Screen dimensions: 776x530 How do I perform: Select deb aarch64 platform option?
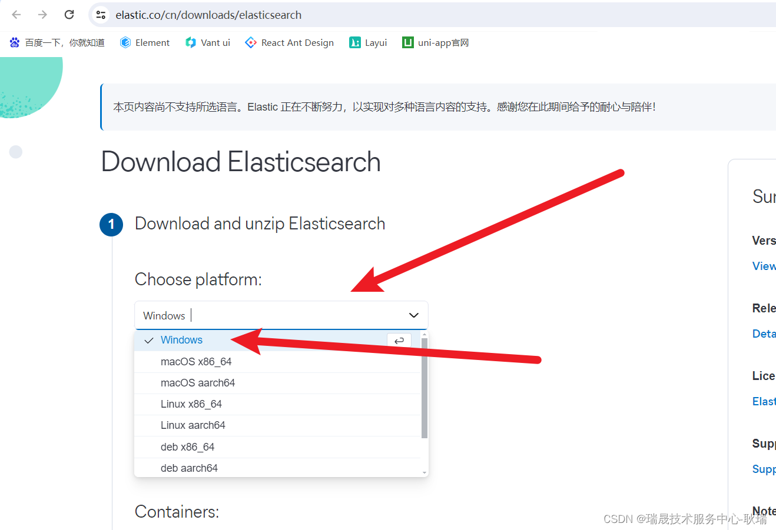click(277, 468)
